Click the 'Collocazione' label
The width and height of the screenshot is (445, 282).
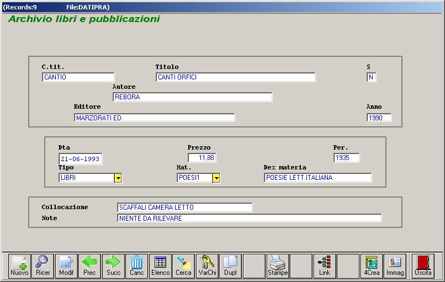pos(65,207)
